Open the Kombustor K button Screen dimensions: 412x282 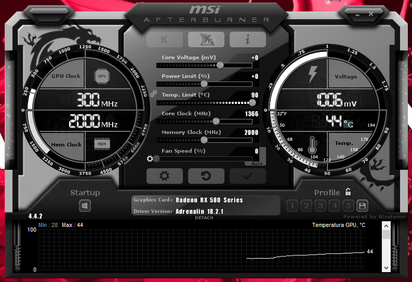coord(165,39)
